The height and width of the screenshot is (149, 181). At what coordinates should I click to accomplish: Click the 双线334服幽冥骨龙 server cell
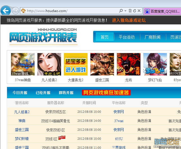(x=56, y=121)
